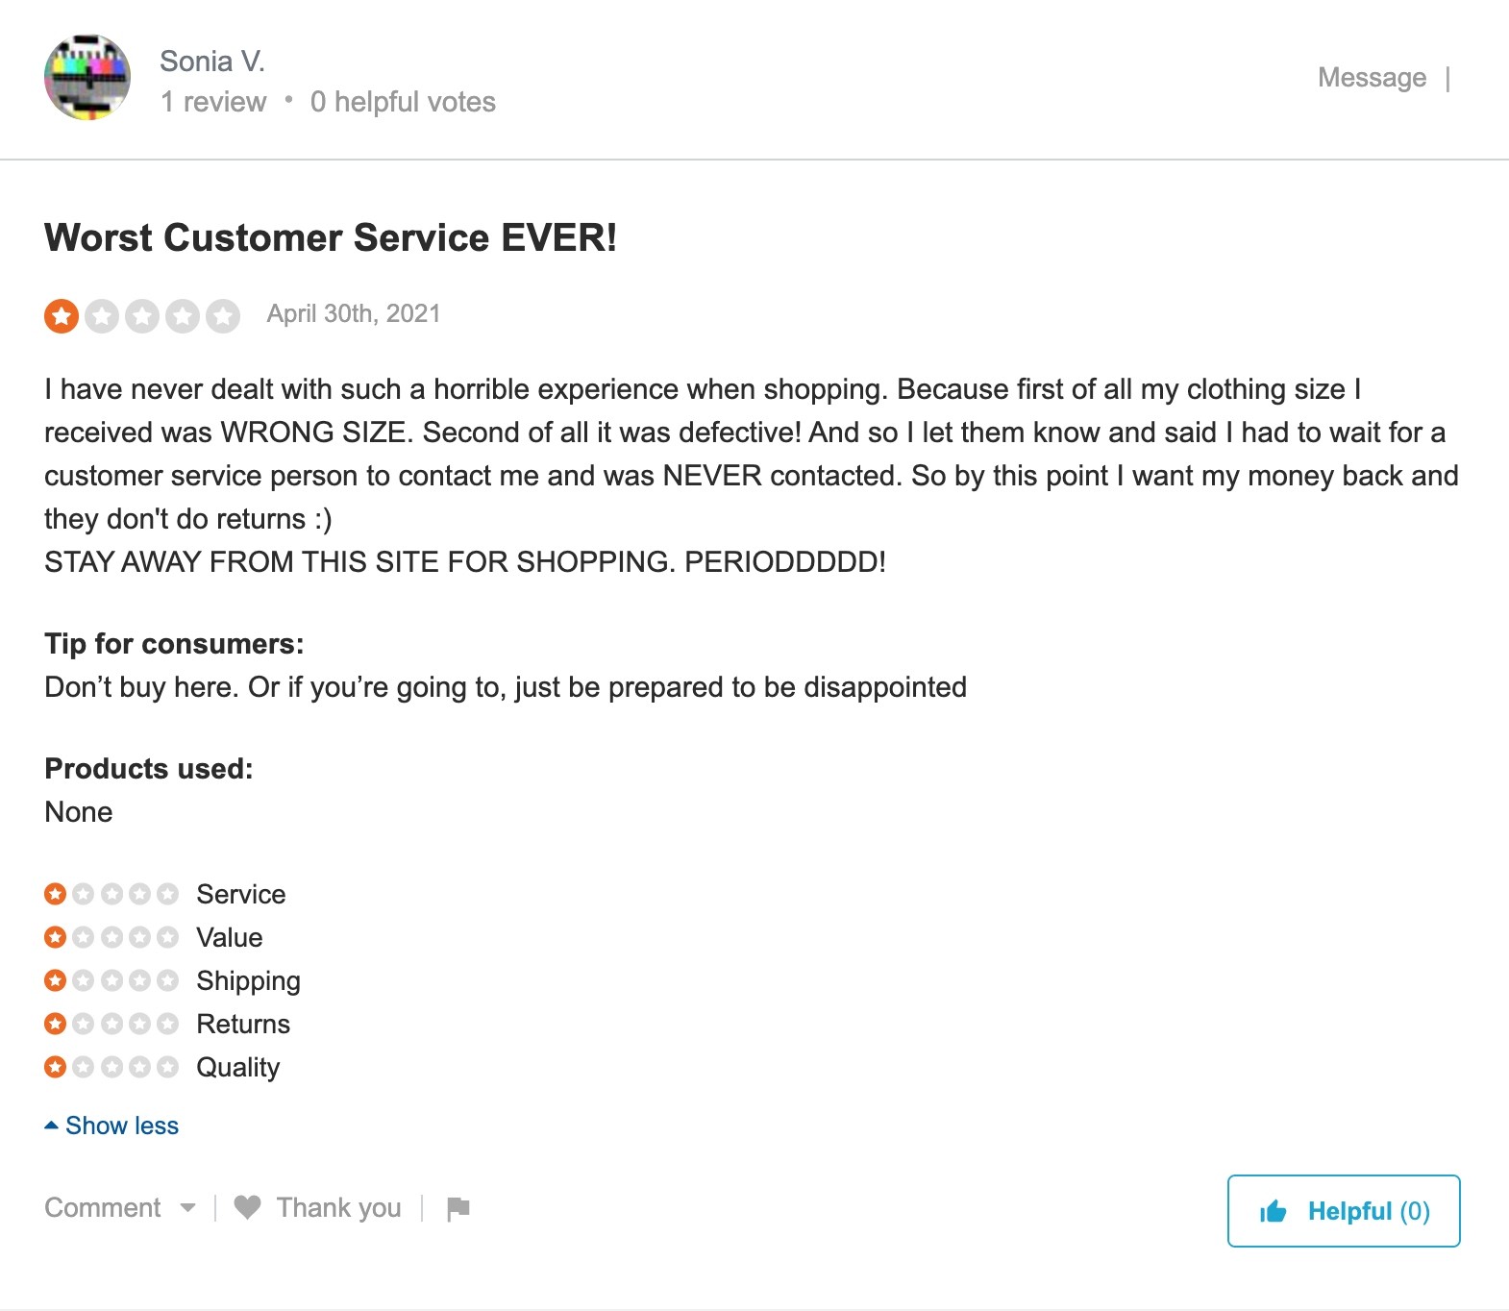The image size is (1509, 1311).
Task: Click the third star of the Shipping rating
Action: 111,980
